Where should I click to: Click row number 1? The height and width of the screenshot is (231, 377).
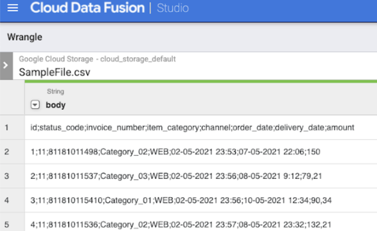[x=7, y=127]
